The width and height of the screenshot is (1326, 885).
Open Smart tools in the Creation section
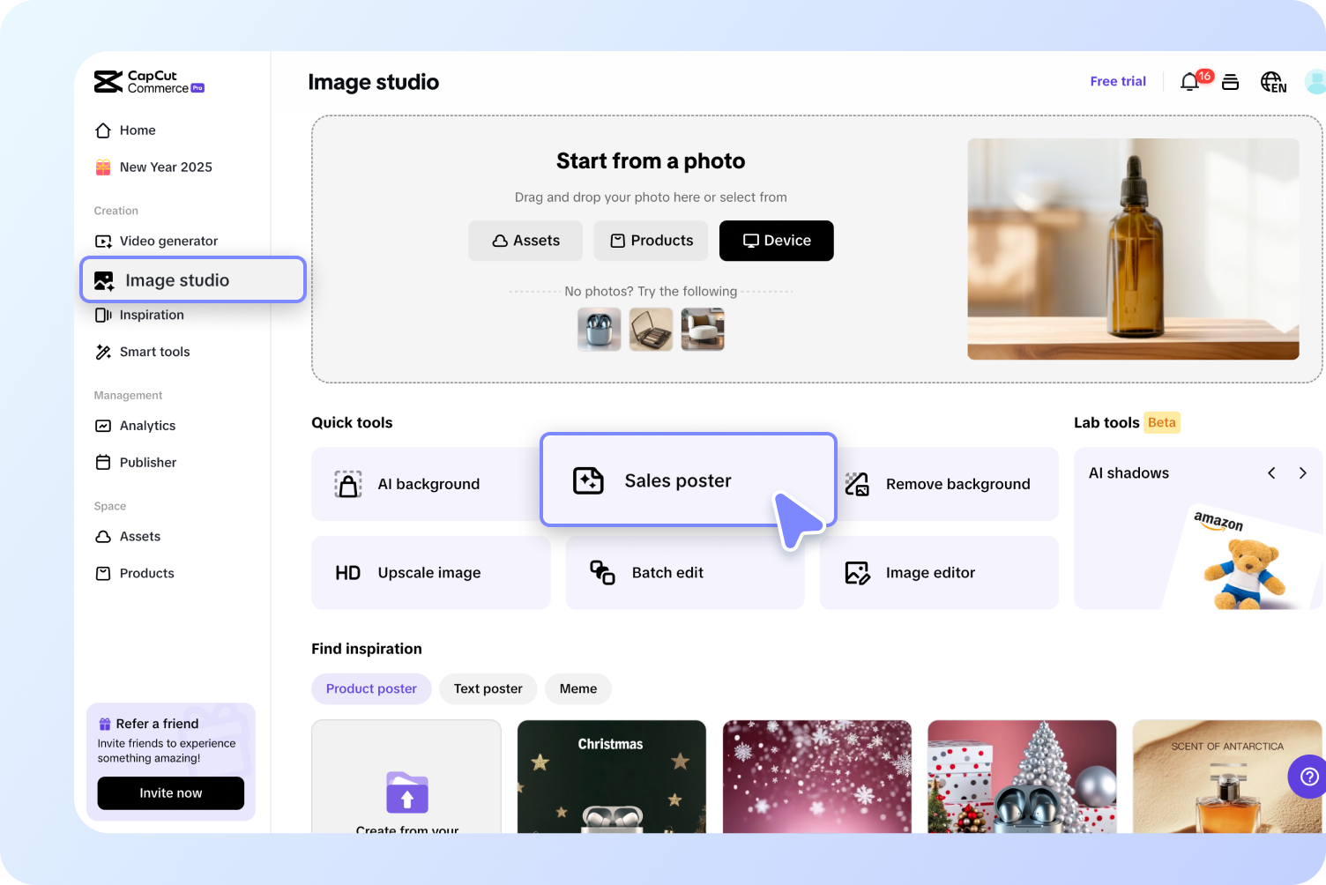154,352
